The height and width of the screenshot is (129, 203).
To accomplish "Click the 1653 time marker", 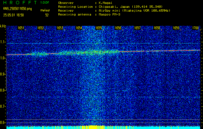I will (x=60, y=28).
